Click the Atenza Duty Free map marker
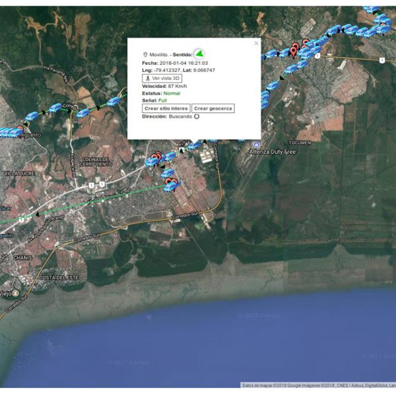 pos(256,145)
